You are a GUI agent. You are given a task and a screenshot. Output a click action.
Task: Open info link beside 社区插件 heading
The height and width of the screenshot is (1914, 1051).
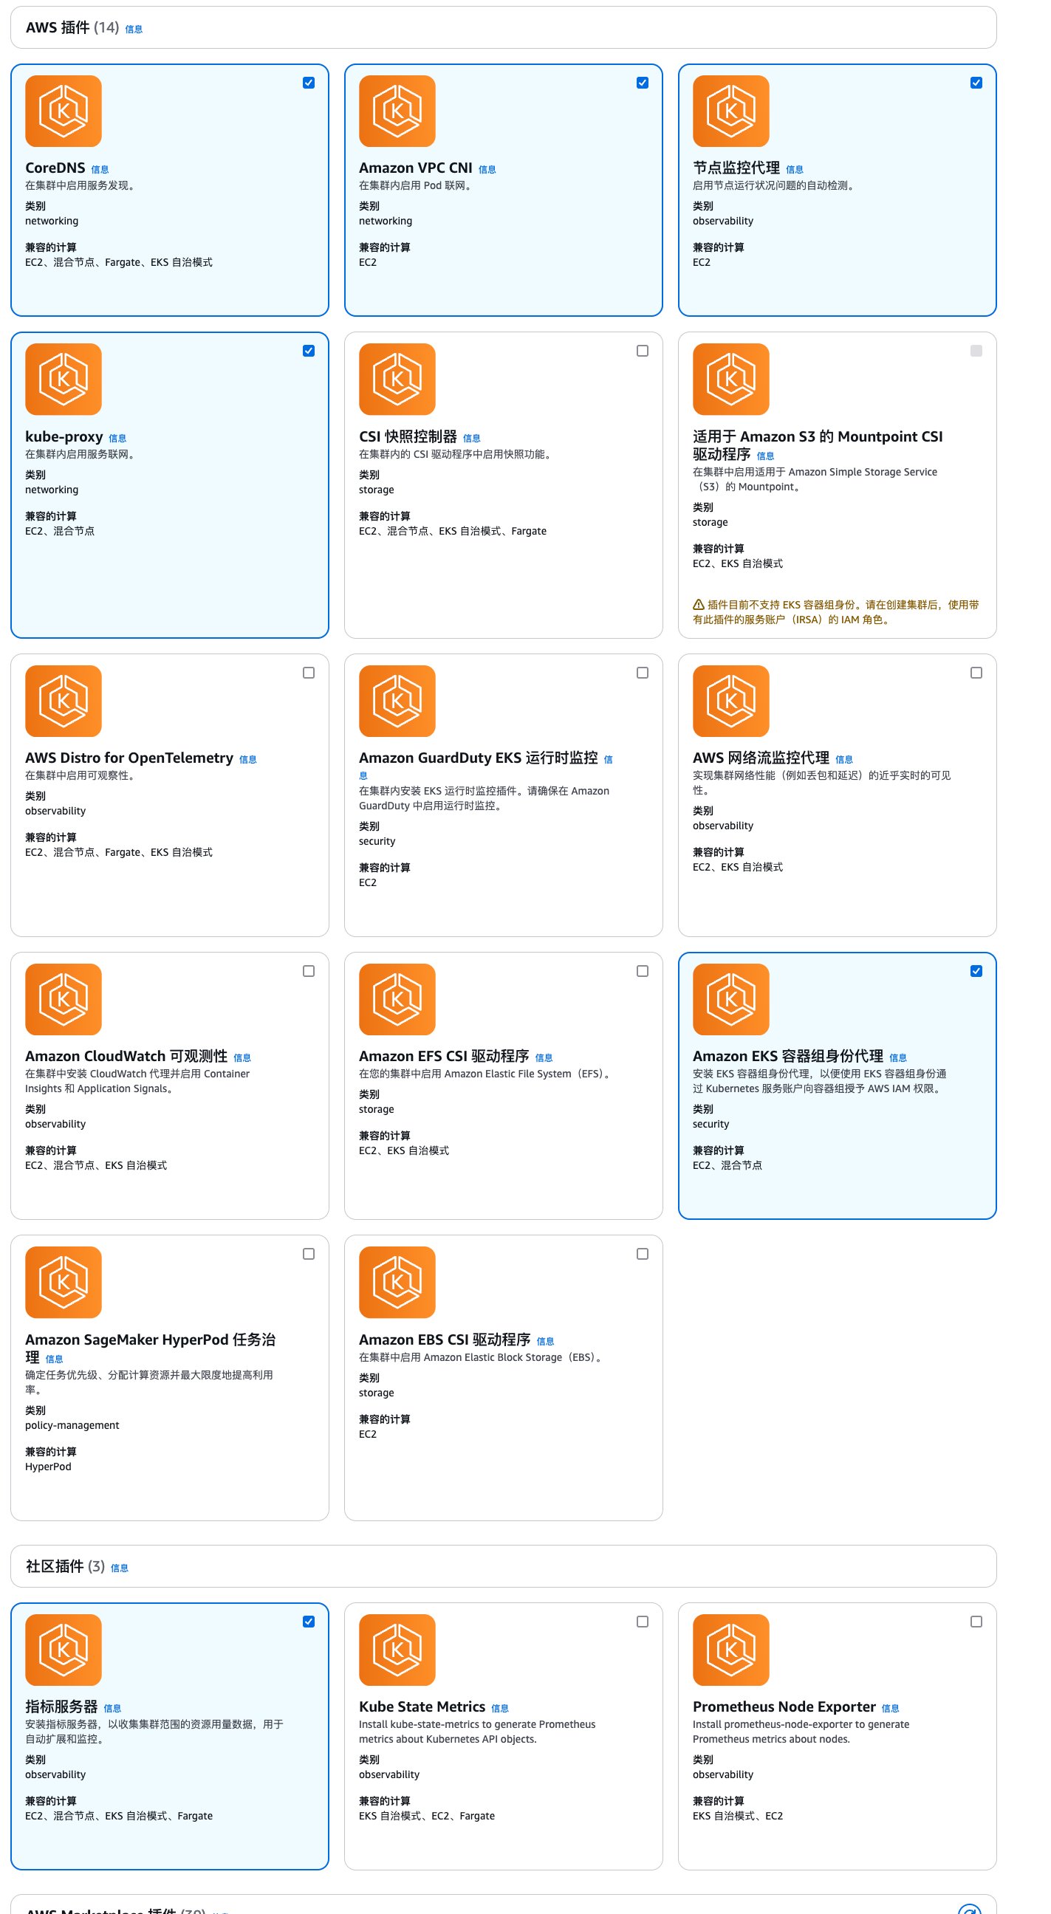pyautogui.click(x=120, y=1568)
